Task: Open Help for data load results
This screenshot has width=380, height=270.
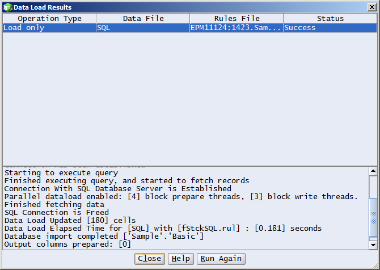Action: pos(181,259)
